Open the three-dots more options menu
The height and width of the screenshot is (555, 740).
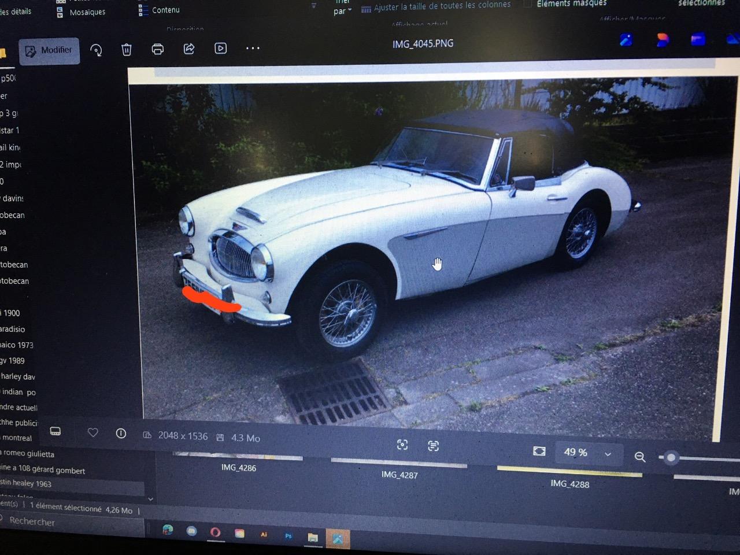click(253, 48)
